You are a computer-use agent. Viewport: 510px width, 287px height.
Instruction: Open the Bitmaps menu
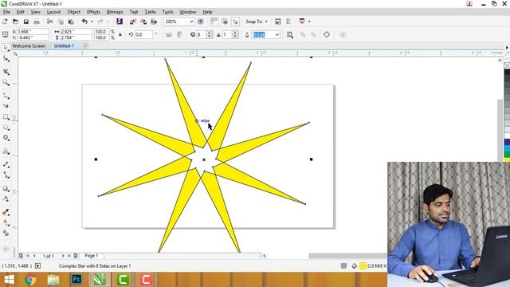[x=115, y=12]
